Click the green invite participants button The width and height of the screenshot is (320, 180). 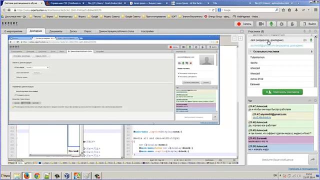[x=282, y=92]
